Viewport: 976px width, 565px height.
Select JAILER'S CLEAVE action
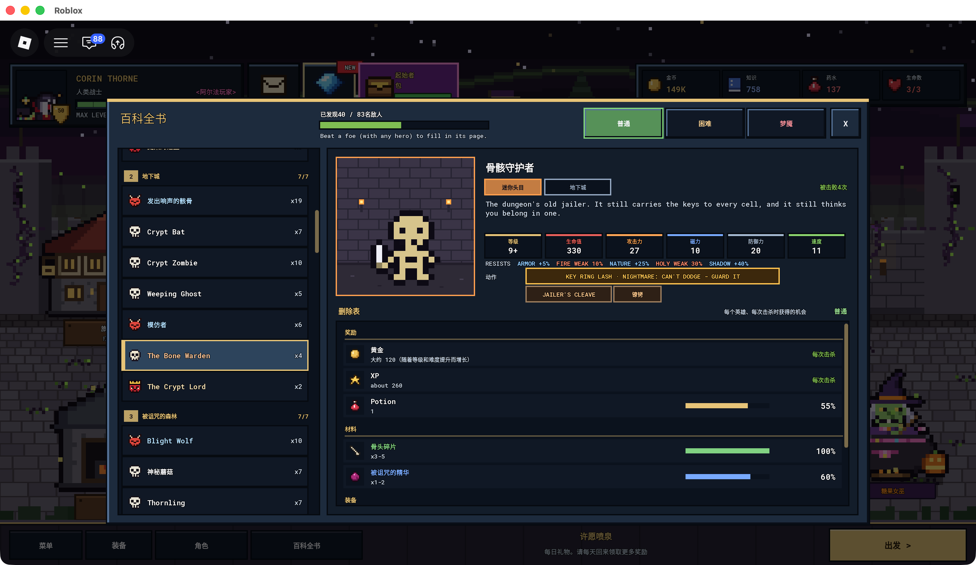569,294
